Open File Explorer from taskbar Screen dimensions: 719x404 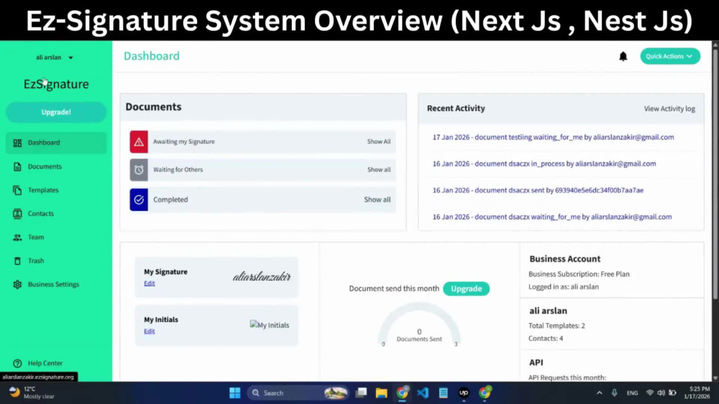pos(382,393)
